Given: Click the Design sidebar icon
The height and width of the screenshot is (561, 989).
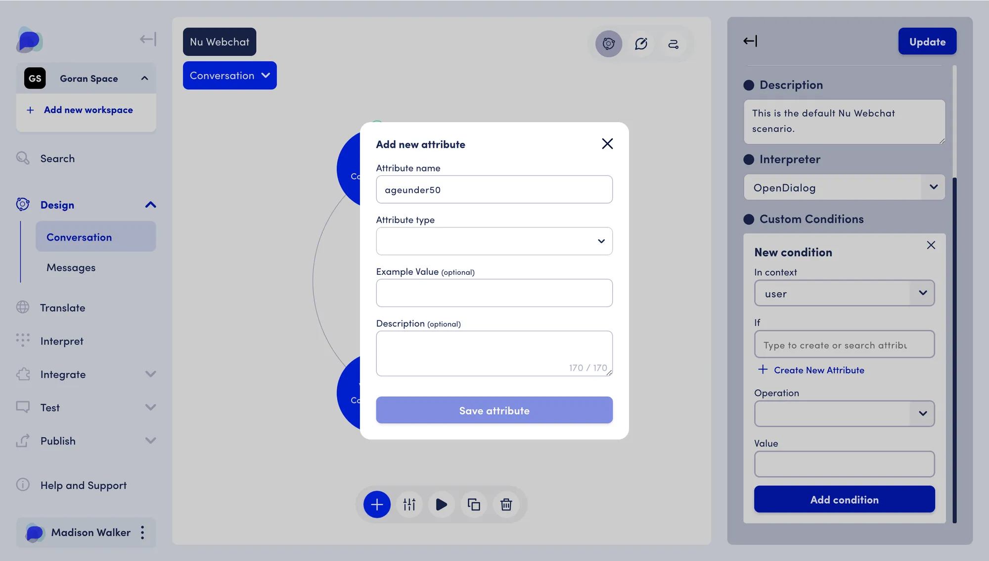Looking at the screenshot, I should coord(23,204).
